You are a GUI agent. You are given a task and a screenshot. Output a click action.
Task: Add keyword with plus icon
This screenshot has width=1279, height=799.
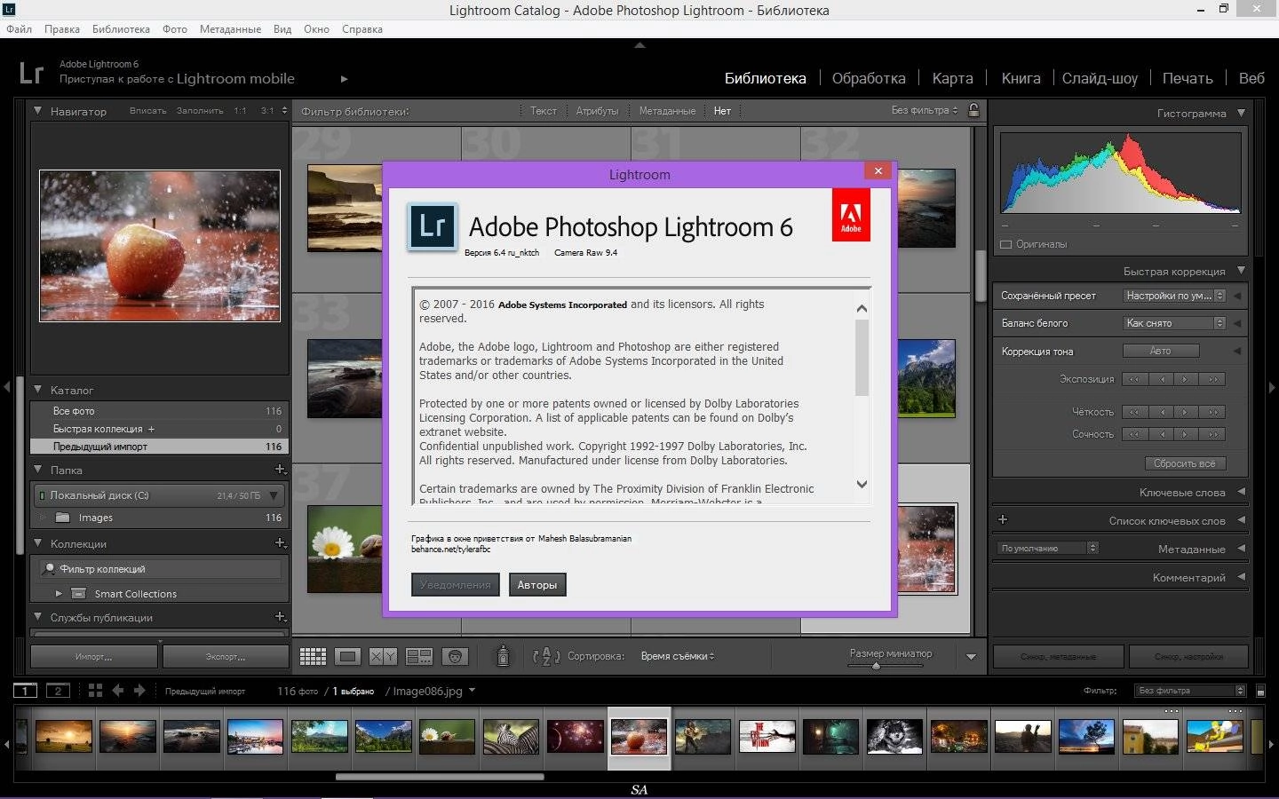coord(1003,519)
